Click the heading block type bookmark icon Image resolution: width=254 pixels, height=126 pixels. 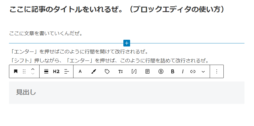pos(15,71)
